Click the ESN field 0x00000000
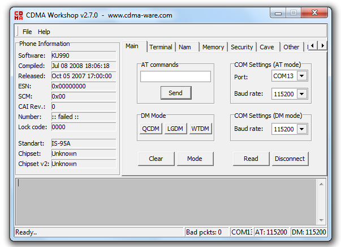 (84, 86)
